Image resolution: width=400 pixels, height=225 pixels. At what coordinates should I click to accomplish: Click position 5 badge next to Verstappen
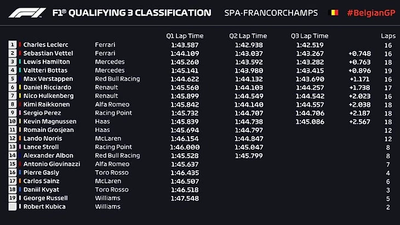coord(13,79)
